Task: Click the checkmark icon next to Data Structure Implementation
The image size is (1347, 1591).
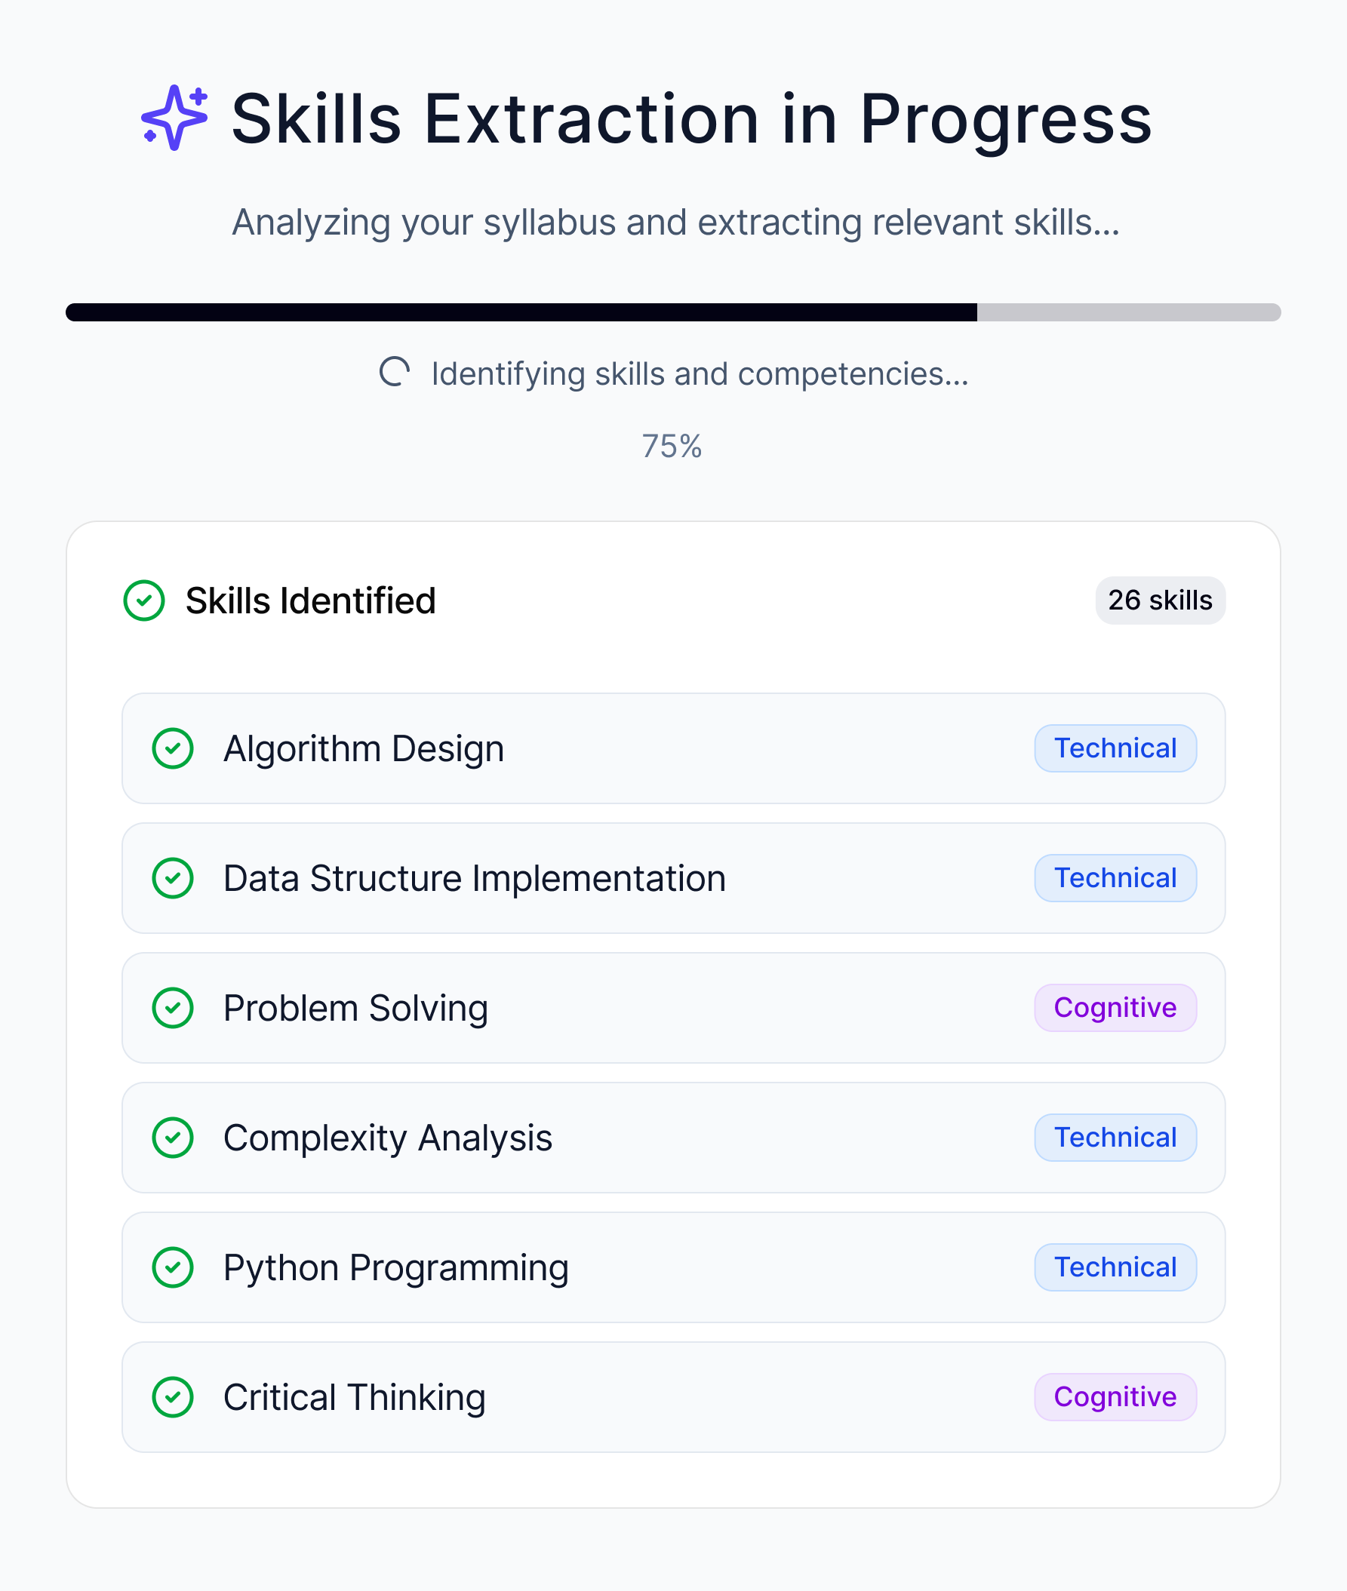Action: click(x=174, y=879)
